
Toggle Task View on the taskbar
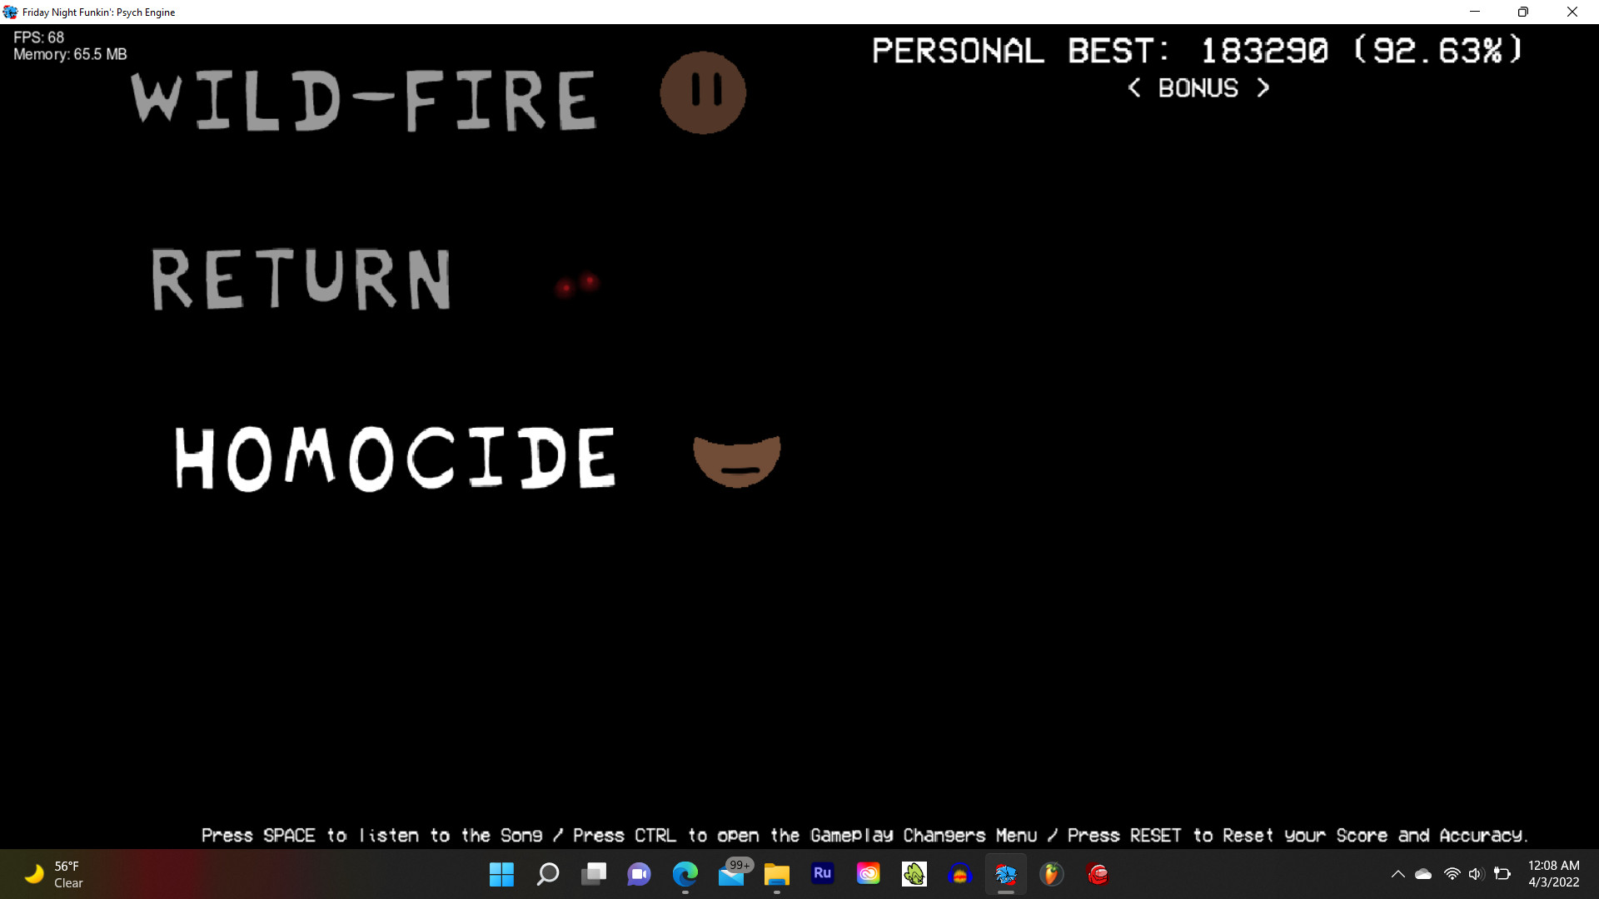pos(594,874)
